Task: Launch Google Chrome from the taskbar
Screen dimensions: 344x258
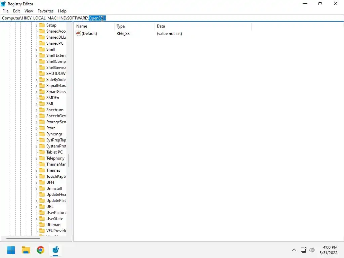Action: (x=41, y=250)
